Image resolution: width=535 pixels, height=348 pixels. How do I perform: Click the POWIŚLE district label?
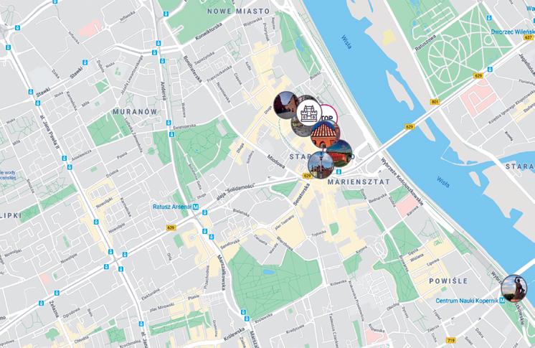(x=448, y=281)
